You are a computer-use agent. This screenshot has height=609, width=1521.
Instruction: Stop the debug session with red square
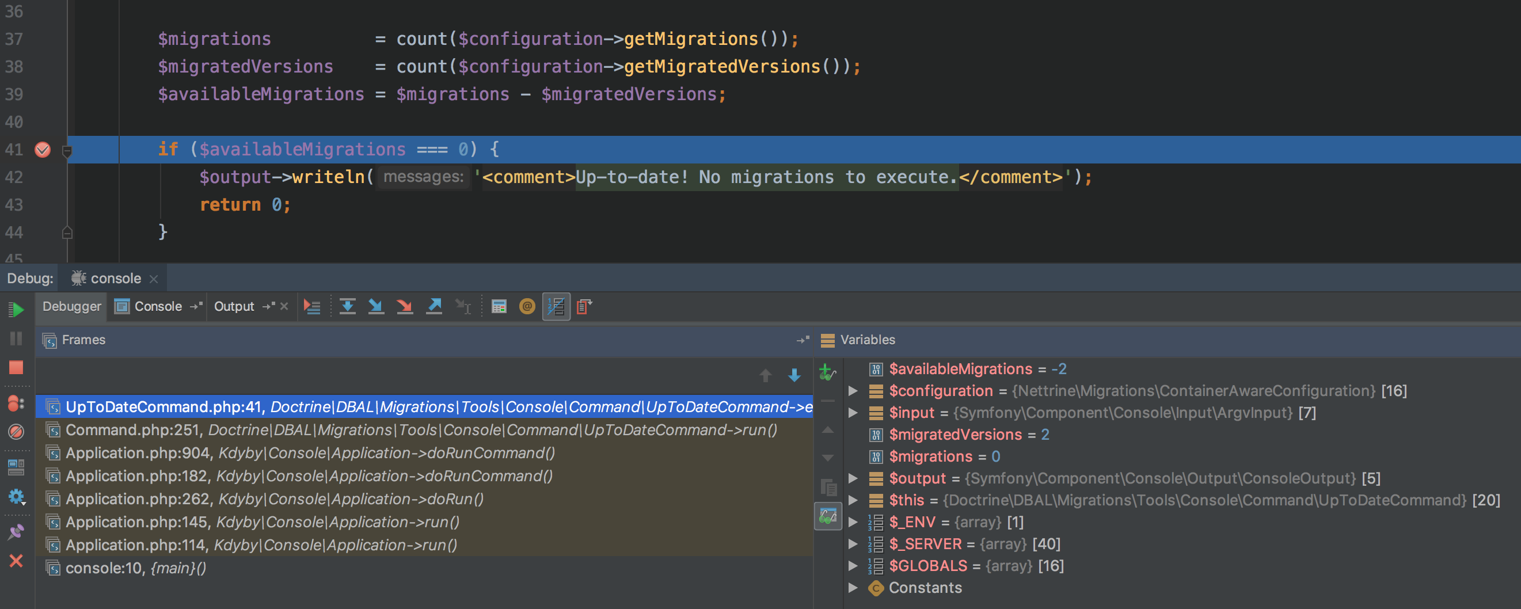pos(16,368)
